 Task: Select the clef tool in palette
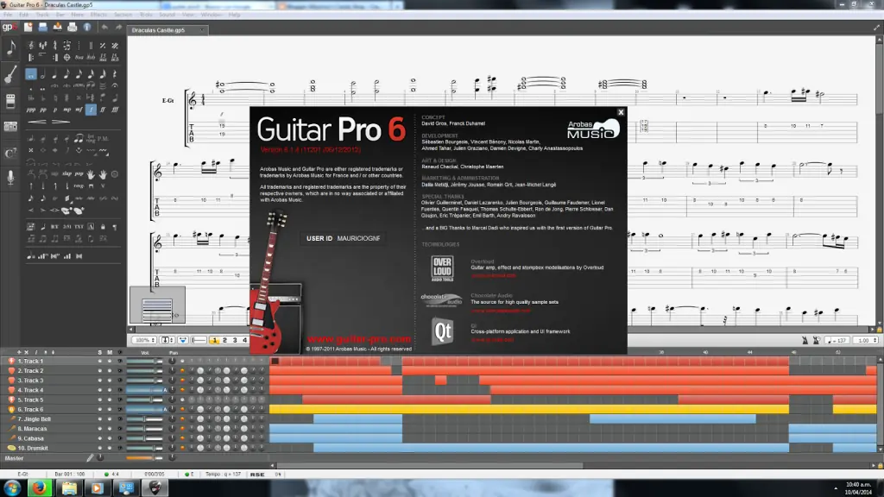[x=31, y=45]
